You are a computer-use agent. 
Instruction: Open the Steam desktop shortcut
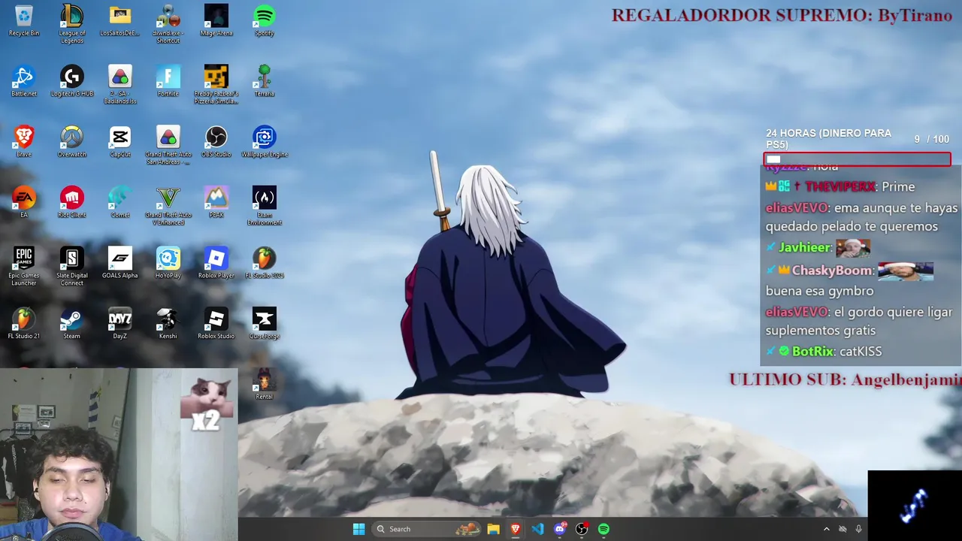[x=72, y=324]
